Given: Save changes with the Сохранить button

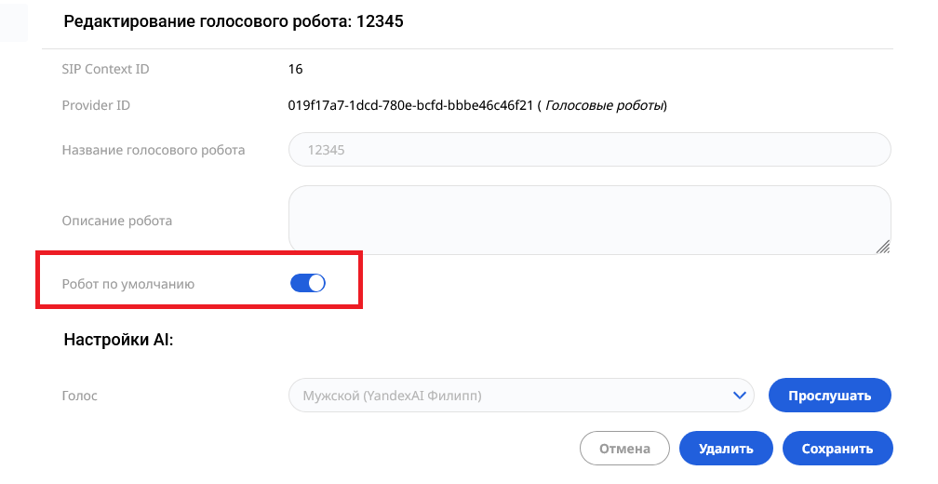Looking at the screenshot, I should [837, 448].
